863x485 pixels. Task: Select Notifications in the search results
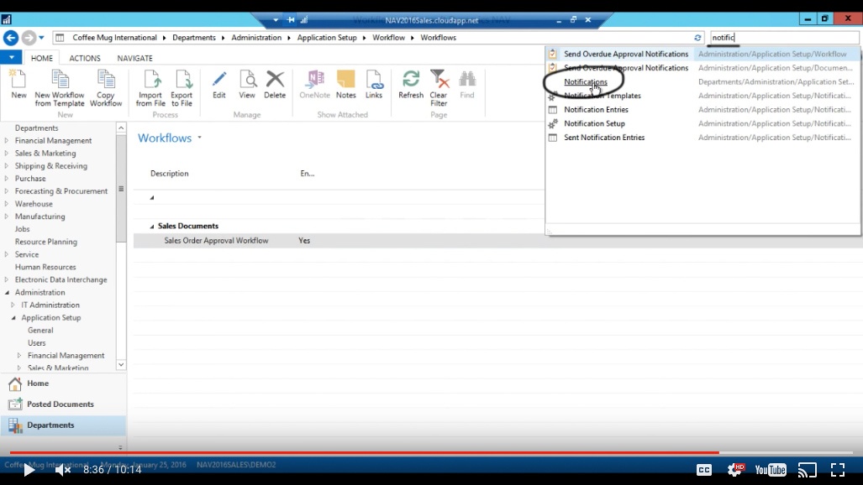586,82
